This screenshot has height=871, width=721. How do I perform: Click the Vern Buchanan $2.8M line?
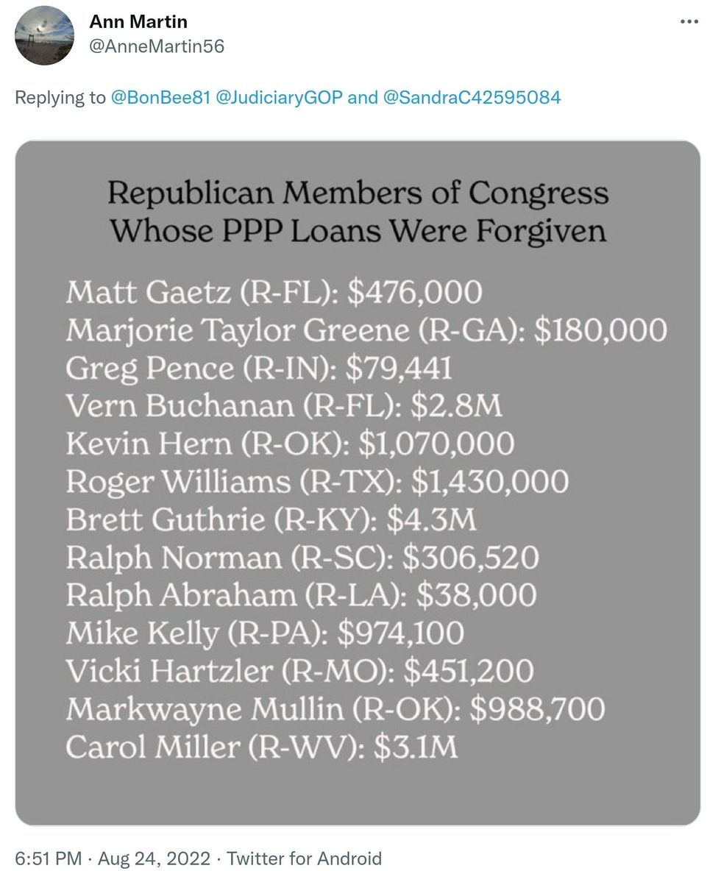(x=284, y=406)
